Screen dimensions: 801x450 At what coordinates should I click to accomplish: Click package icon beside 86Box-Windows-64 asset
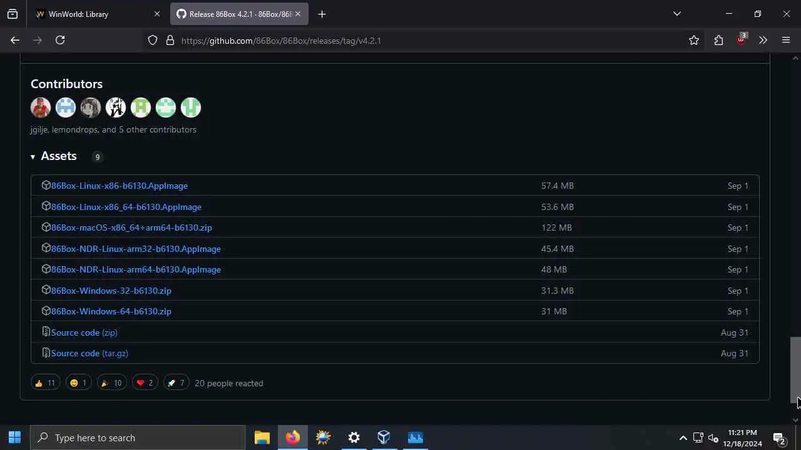coord(46,311)
